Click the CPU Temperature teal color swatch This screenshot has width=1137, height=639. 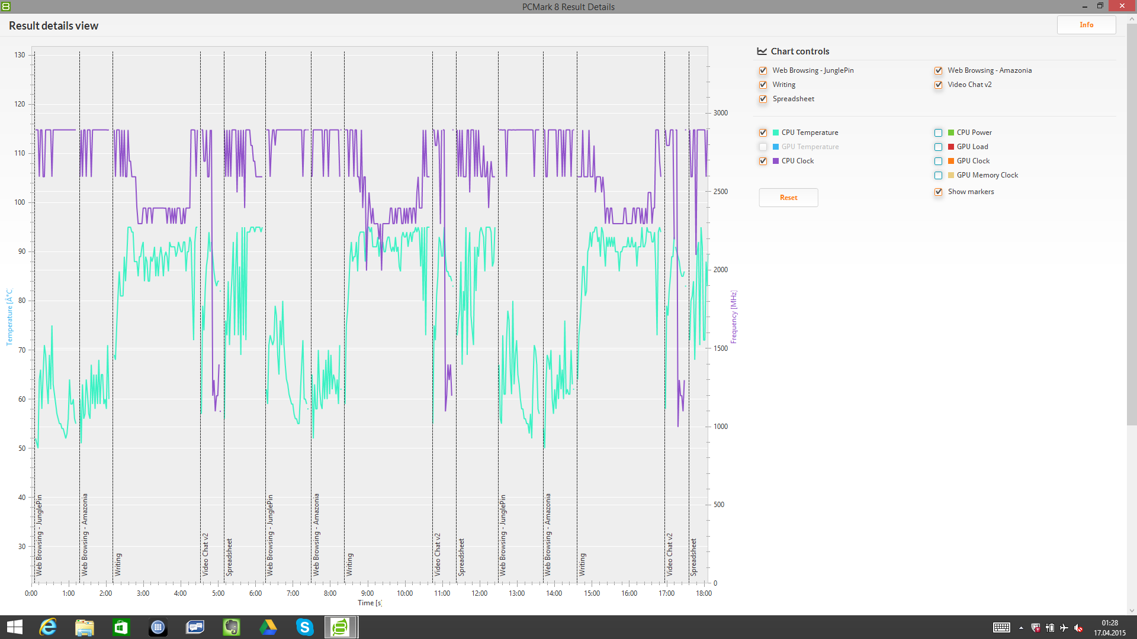(x=776, y=133)
